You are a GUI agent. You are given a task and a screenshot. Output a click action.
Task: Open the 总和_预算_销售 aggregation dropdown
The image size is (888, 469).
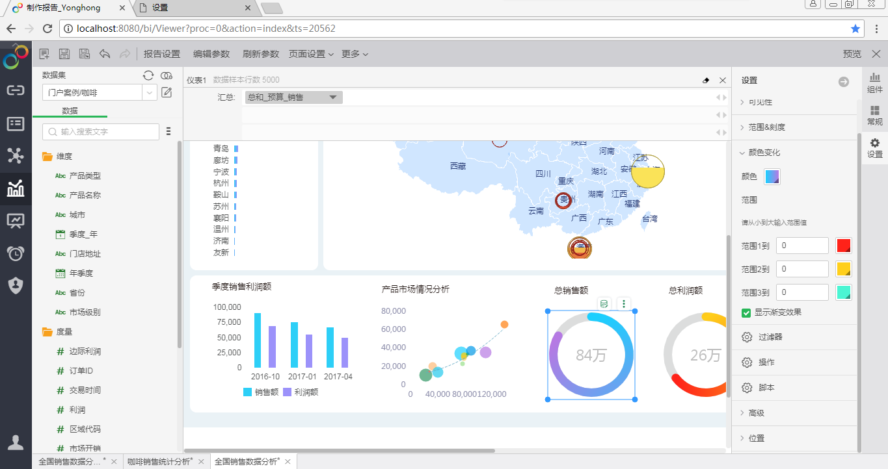pyautogui.click(x=293, y=97)
